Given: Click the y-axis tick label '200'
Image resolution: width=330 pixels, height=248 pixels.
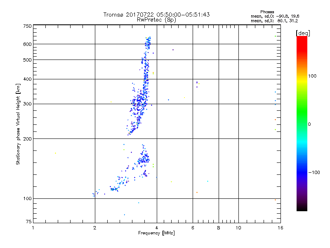Looking at the screenshot, I should coord(27,139).
